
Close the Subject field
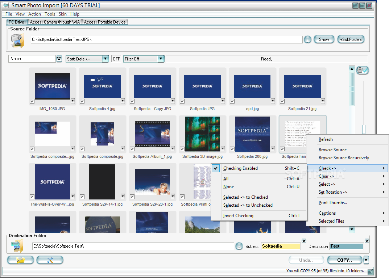point(304,241)
